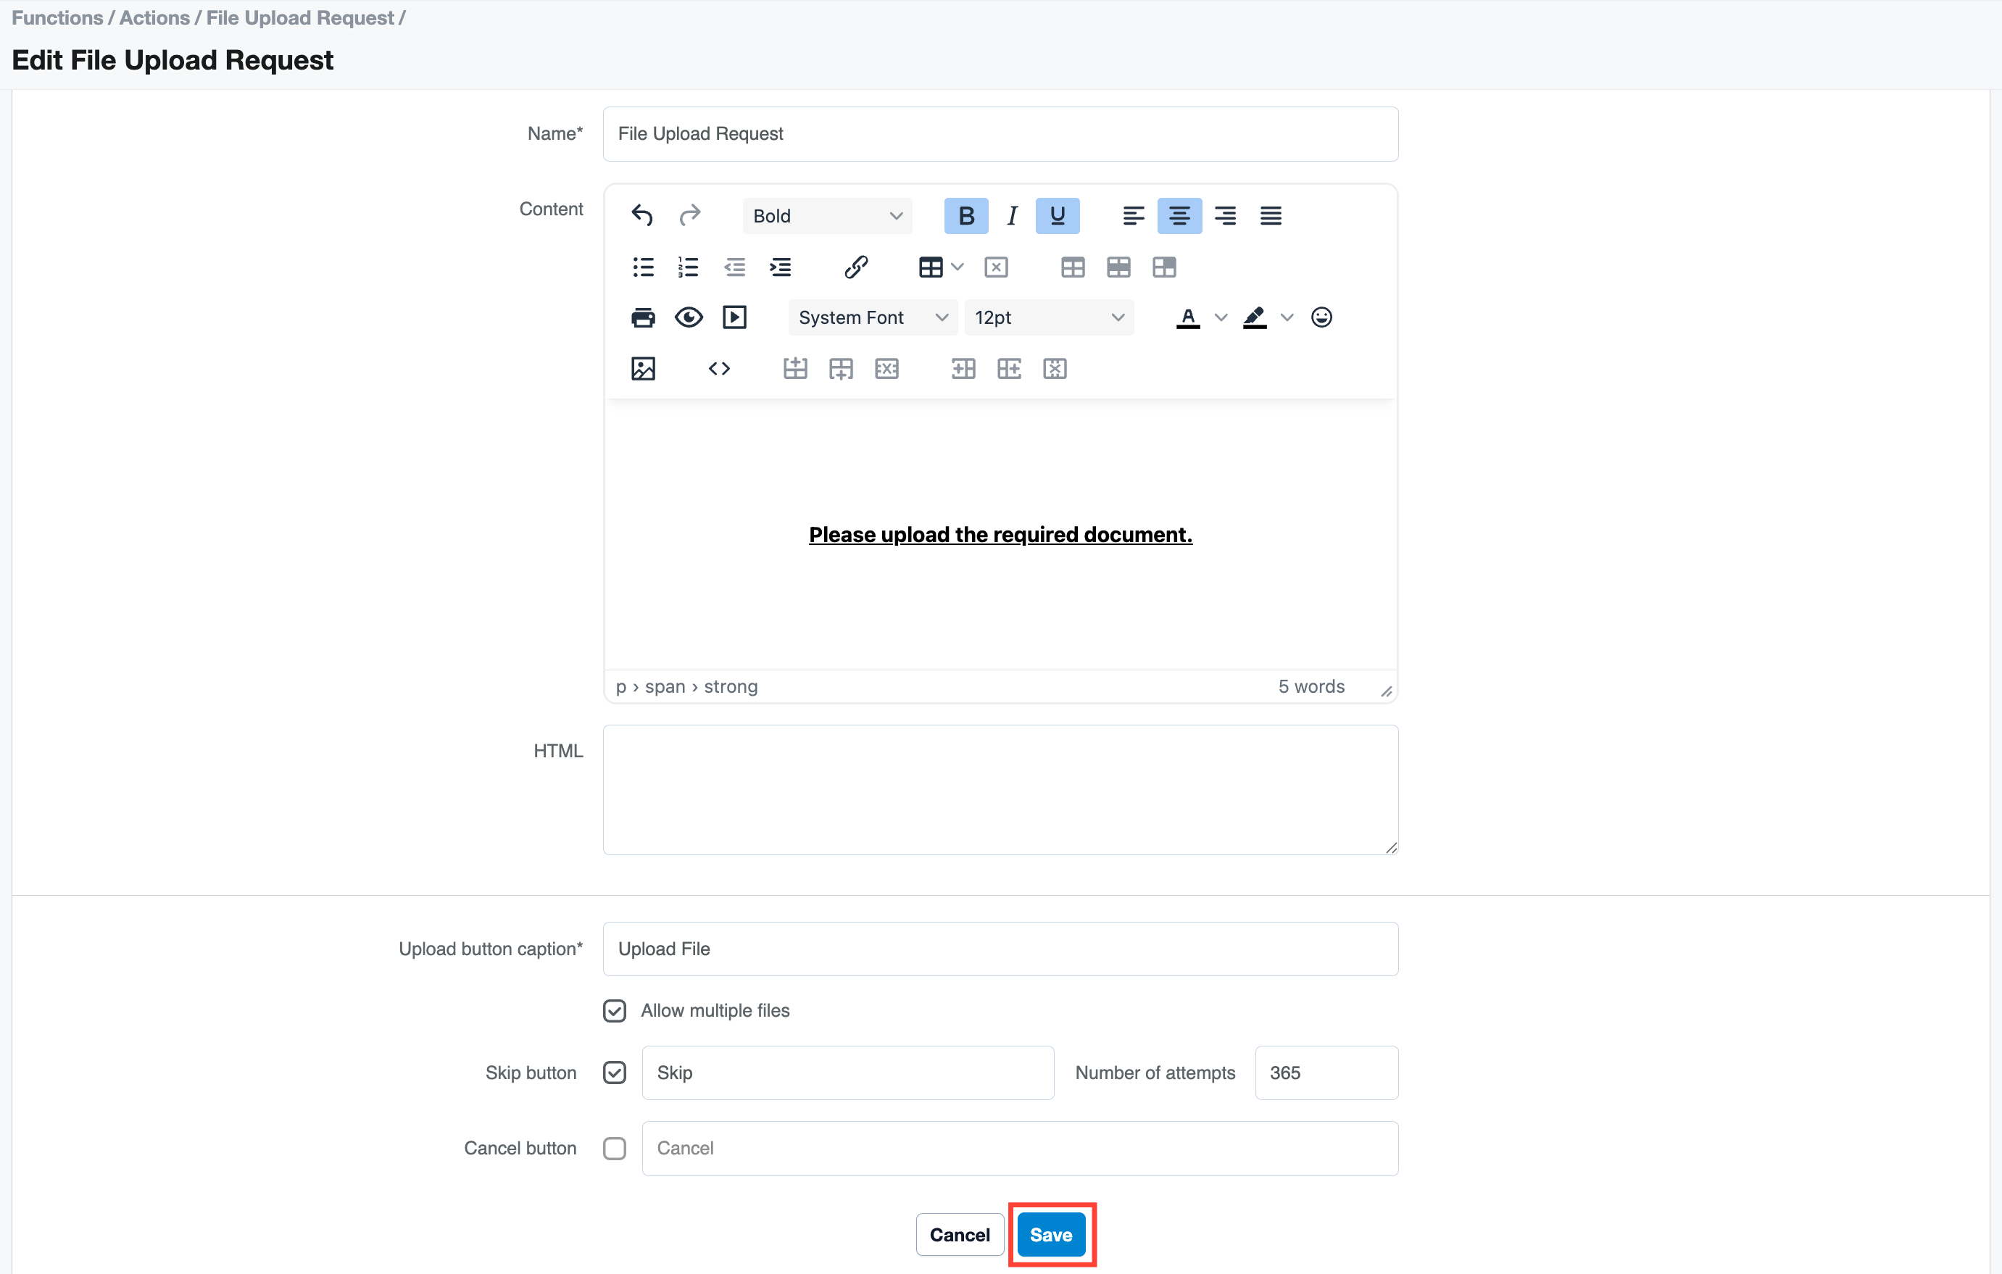Open the source code editor icon

coord(718,368)
